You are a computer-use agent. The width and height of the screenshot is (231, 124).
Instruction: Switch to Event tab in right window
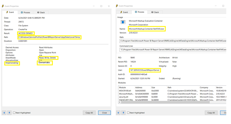click(x=124, y=12)
